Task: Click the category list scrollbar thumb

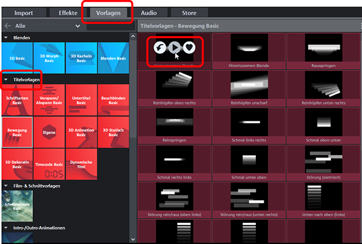Action: 133,89
